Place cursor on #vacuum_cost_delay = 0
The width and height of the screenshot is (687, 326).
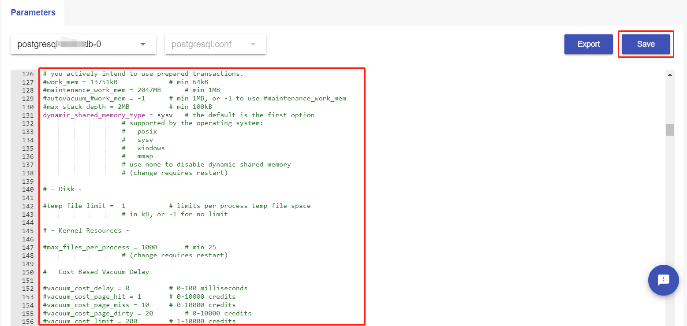tap(86, 288)
